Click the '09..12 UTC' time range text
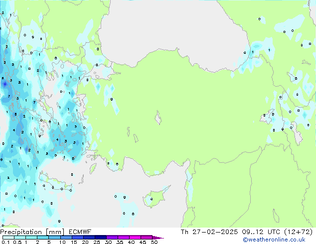 pyautogui.click(x=261, y=232)
